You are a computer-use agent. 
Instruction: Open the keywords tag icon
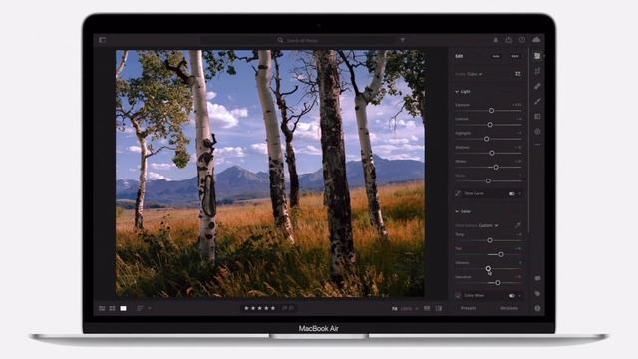tap(538, 293)
